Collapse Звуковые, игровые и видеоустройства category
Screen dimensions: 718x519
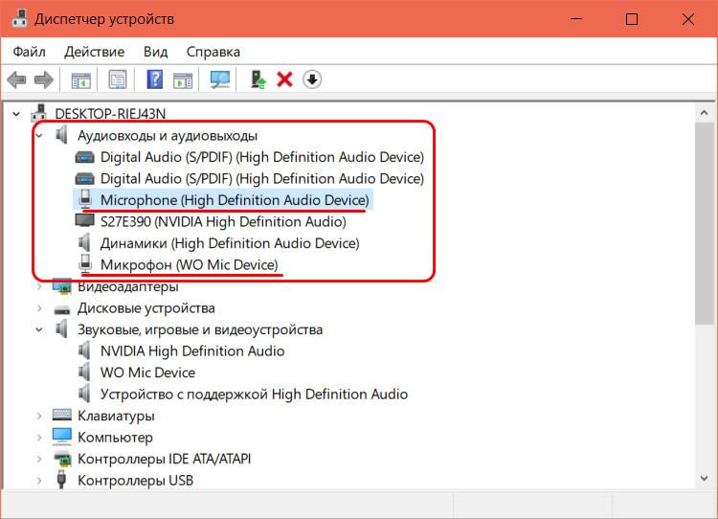pos(39,329)
